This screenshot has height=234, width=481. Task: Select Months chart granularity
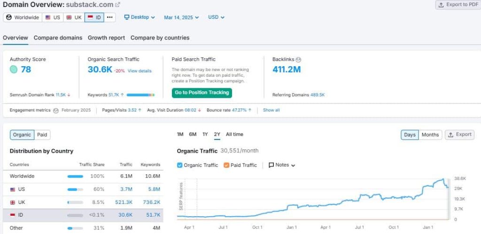(430, 135)
